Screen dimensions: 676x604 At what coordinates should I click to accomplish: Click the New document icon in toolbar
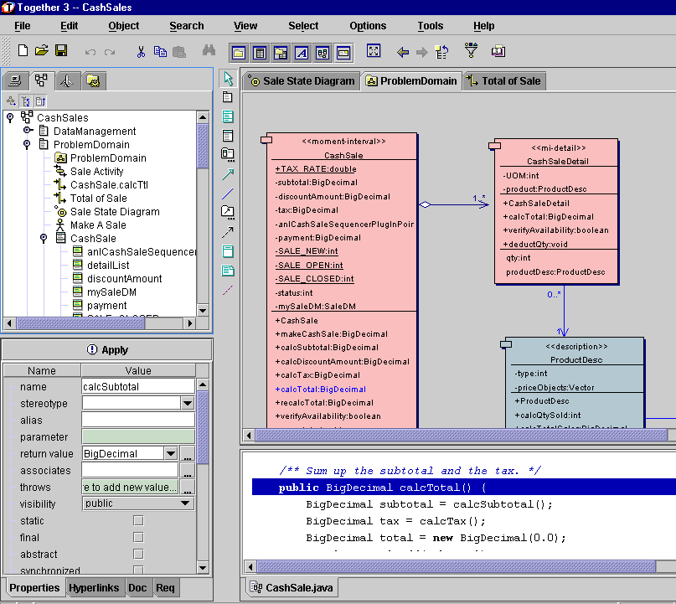(x=23, y=52)
